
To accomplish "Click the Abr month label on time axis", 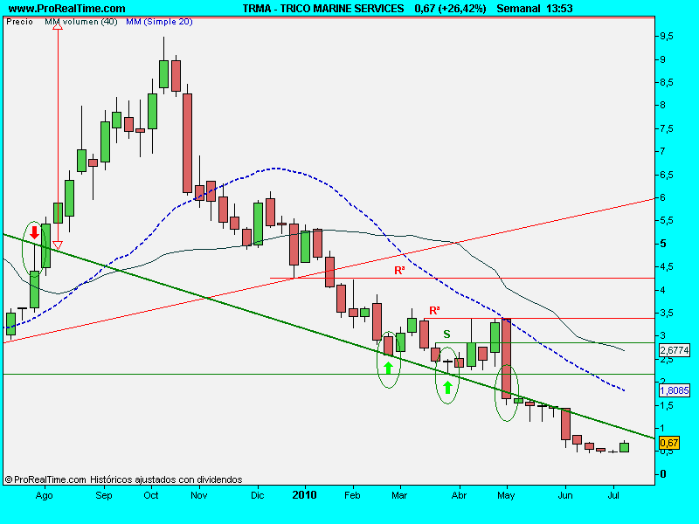I will coord(460,495).
